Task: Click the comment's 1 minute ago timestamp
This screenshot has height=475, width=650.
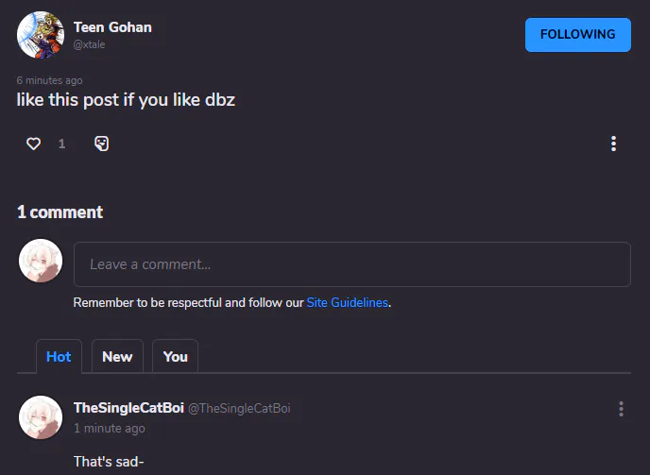Action: (x=110, y=429)
